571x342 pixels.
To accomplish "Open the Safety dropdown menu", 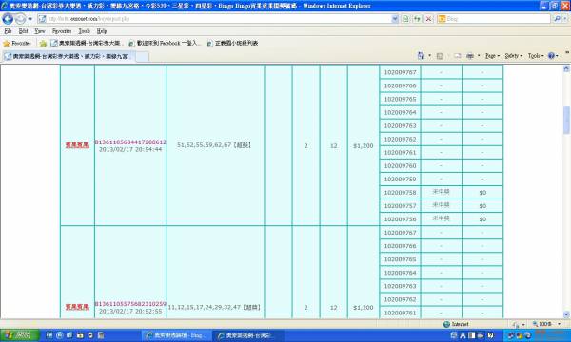I will 514,56.
